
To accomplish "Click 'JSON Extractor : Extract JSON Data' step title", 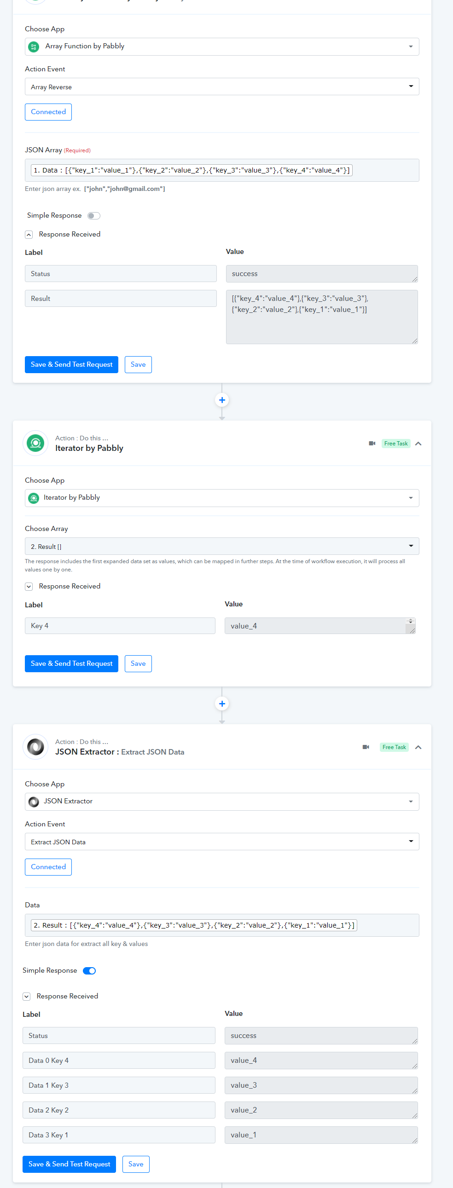I will [x=120, y=752].
